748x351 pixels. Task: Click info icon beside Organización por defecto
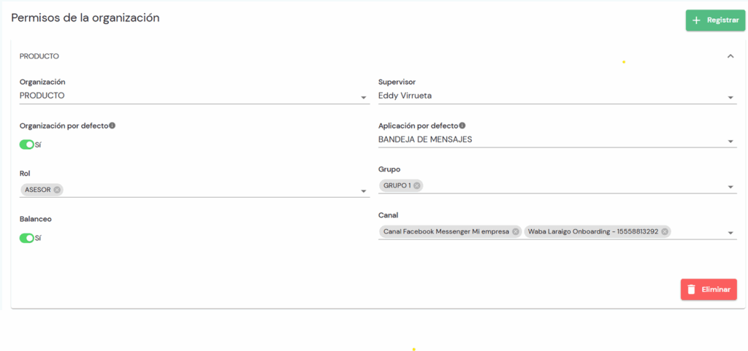coord(112,126)
